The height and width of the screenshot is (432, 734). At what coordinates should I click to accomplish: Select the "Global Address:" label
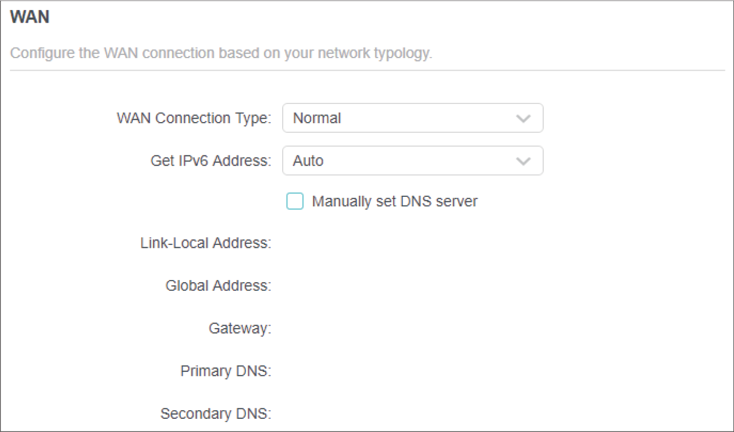click(218, 286)
